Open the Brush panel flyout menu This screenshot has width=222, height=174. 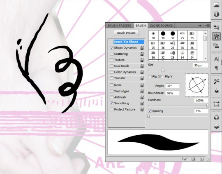coord(208,26)
